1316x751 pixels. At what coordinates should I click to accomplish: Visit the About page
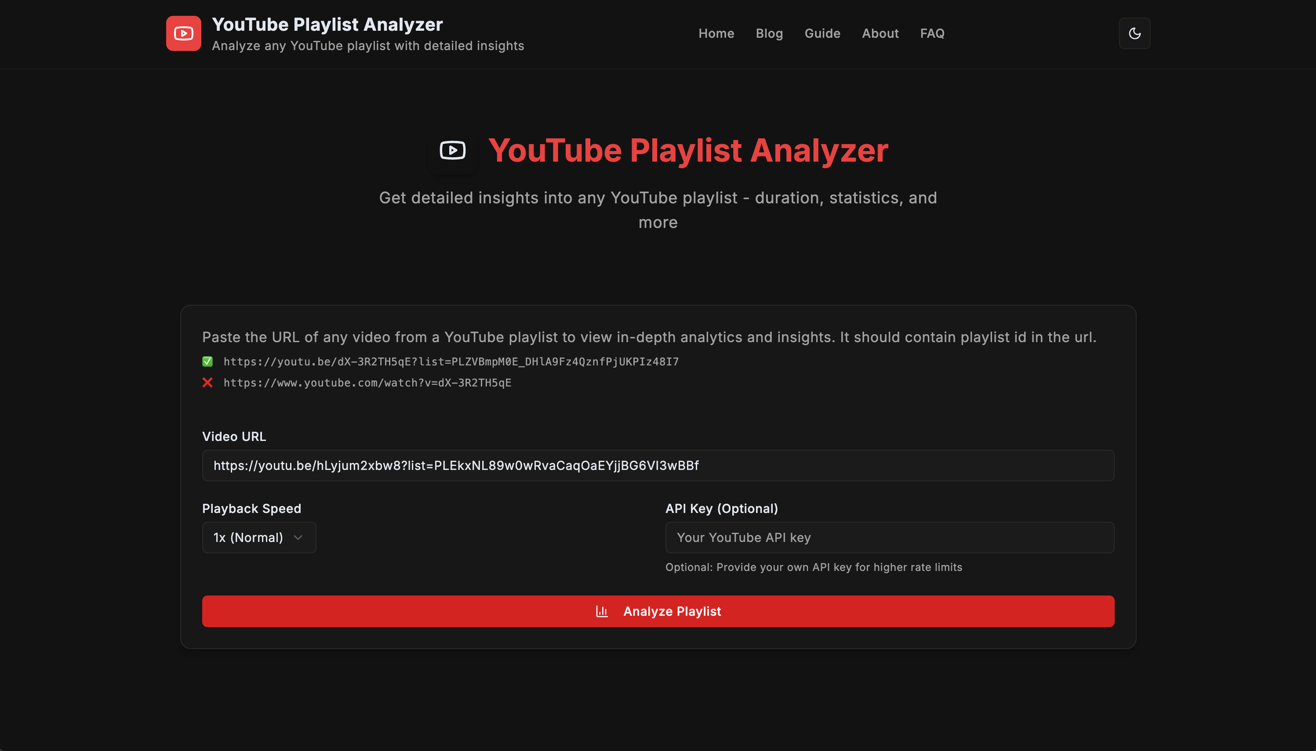(880, 33)
